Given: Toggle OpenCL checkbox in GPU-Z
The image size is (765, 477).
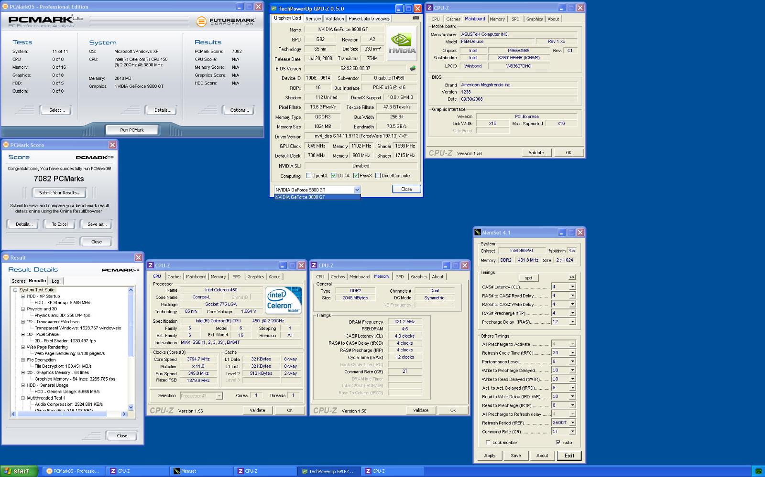Looking at the screenshot, I should (x=309, y=176).
